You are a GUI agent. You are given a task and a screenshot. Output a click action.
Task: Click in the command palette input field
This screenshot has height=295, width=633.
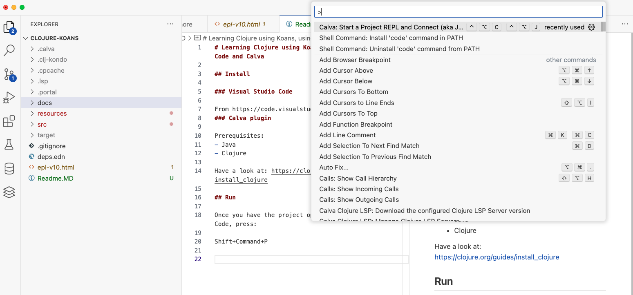458,12
